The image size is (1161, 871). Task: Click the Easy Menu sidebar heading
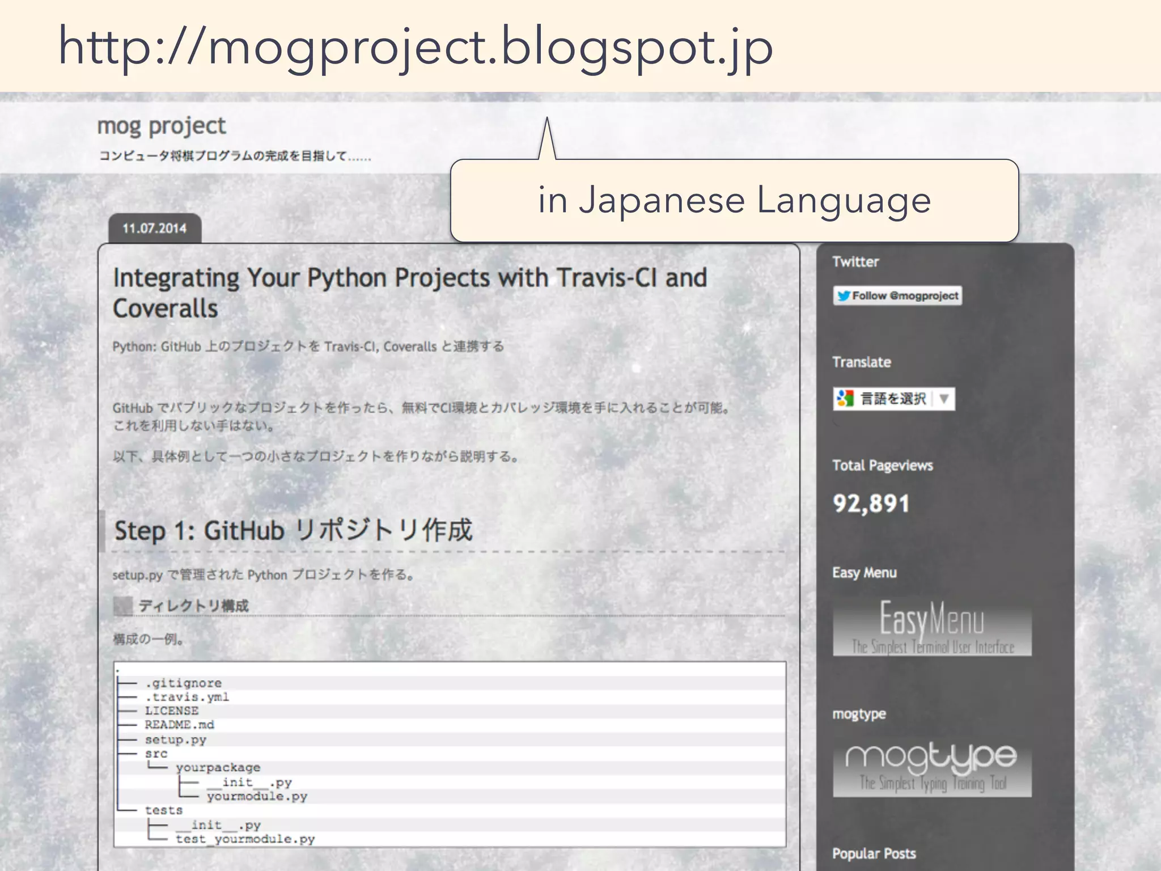click(x=865, y=573)
